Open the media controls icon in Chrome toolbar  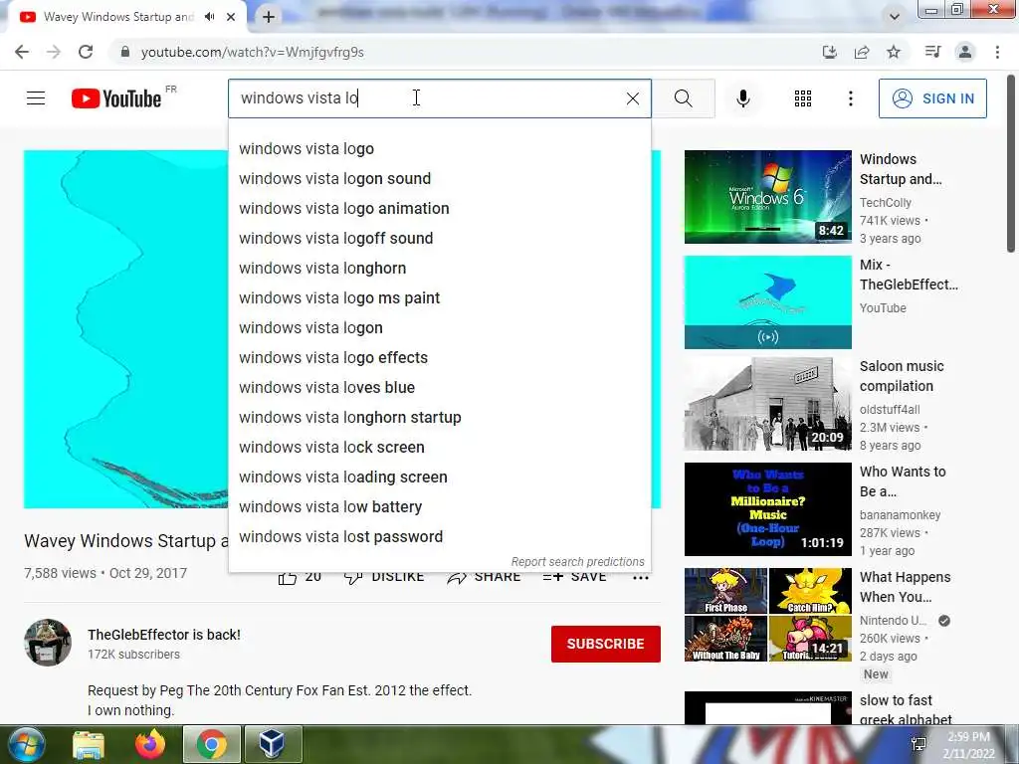(932, 52)
